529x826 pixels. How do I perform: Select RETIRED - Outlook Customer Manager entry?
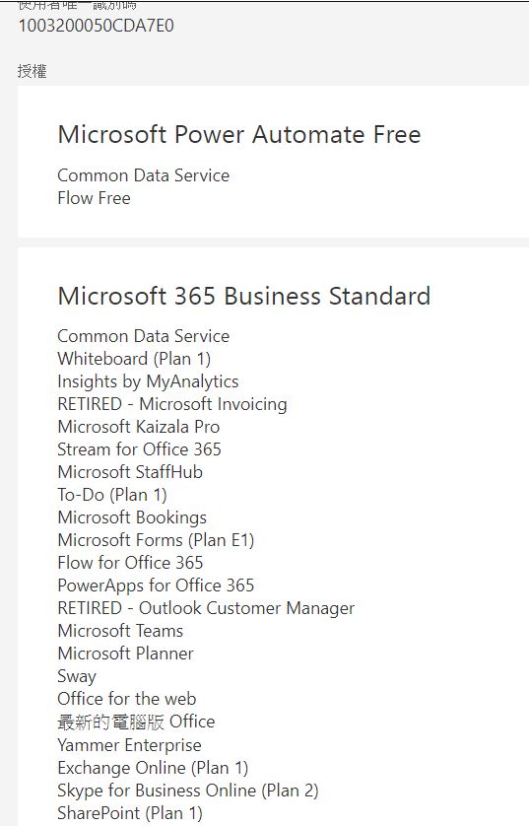point(206,608)
